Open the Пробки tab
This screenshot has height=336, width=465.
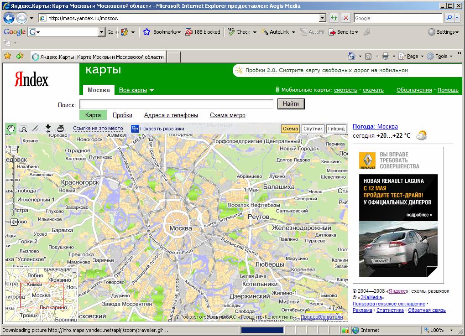[x=122, y=115]
